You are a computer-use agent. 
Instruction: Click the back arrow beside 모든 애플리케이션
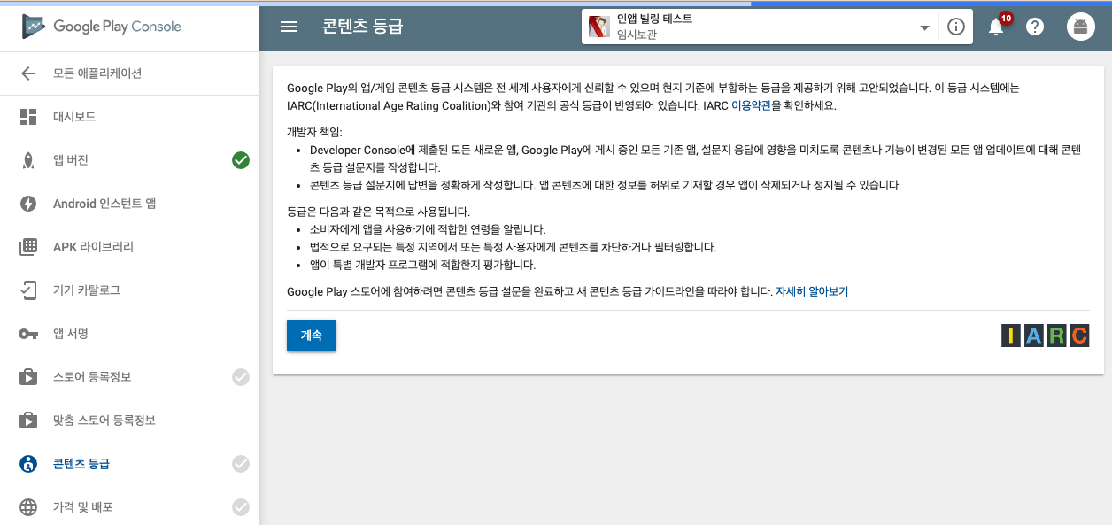pyautogui.click(x=28, y=73)
